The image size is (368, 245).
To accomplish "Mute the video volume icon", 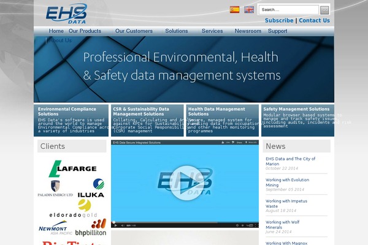I will [x=123, y=225].
